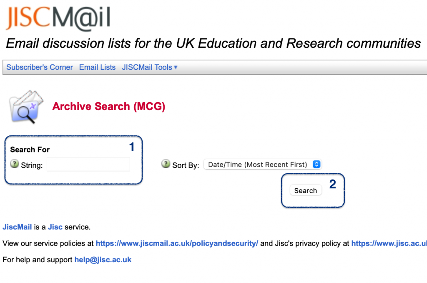Open the Jisc privacy policy link
This screenshot has width=427, height=283.
click(389, 244)
